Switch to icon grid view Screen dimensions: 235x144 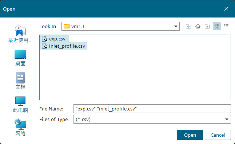pyautogui.click(x=217, y=26)
